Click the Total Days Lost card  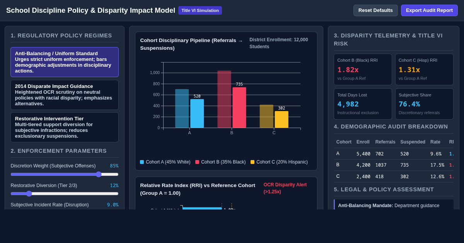pyautogui.click(x=363, y=104)
